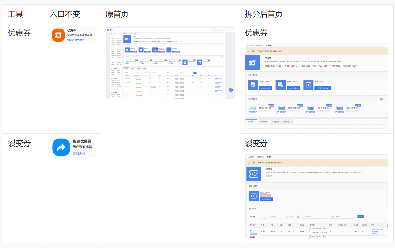
Task: Click the 商品优惠券 envelope icon
Action: pyautogui.click(x=281, y=84)
